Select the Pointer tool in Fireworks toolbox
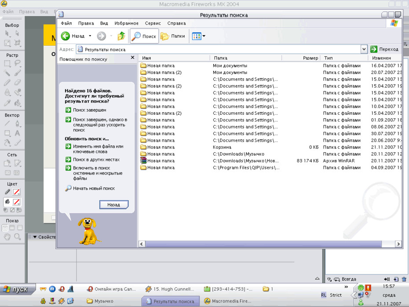409x307 pixels. [x=7, y=33]
